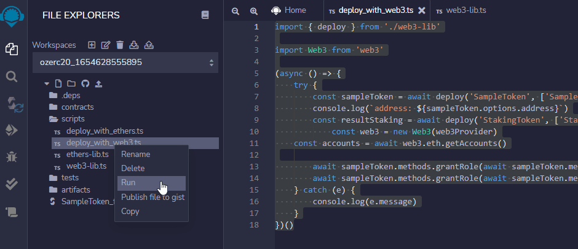Place cursor on line number 1

click(x=256, y=27)
